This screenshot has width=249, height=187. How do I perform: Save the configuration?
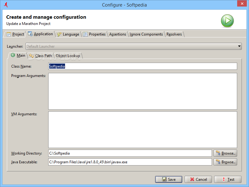169,180
